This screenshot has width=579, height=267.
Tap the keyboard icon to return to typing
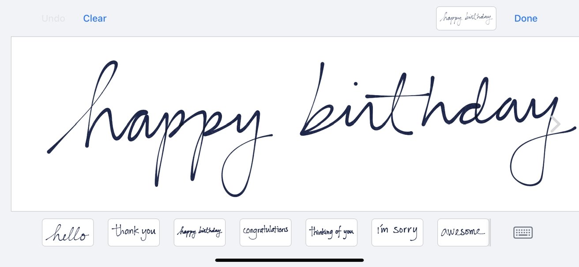click(523, 232)
